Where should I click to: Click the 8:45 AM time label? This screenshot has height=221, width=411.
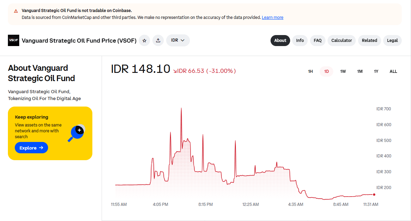click(x=341, y=205)
